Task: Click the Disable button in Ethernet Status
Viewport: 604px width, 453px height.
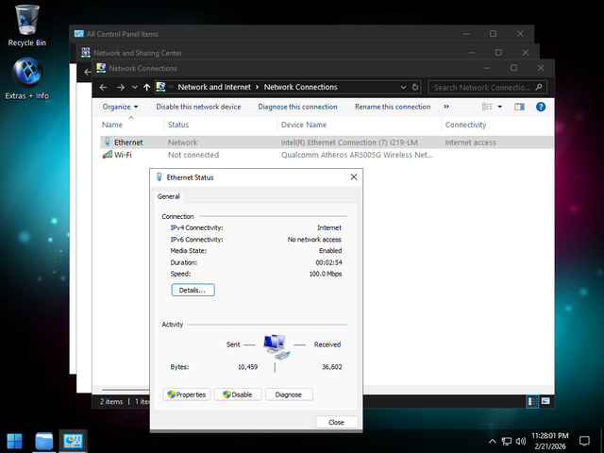Action: pyautogui.click(x=238, y=394)
